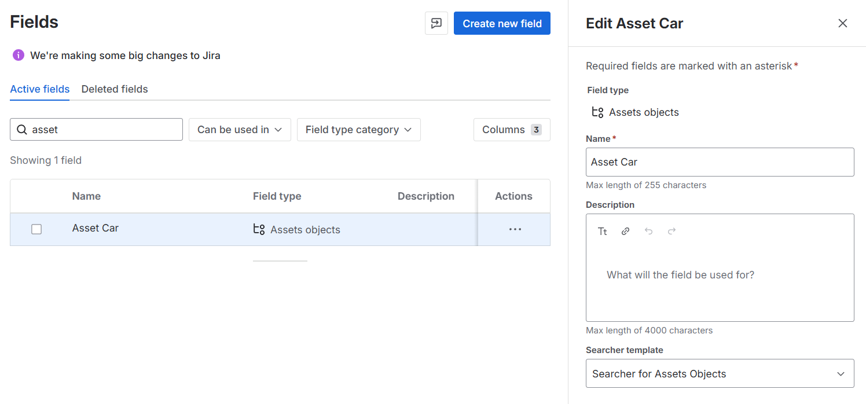Close the Edit Asset Car panel
866x404 pixels.
pos(842,23)
